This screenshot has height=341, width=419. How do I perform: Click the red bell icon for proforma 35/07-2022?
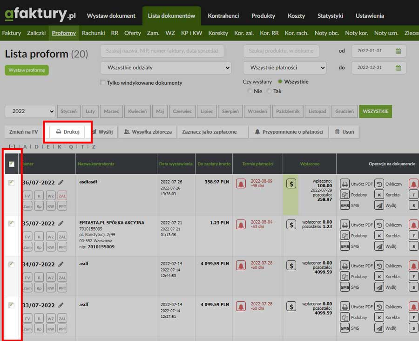click(x=241, y=225)
